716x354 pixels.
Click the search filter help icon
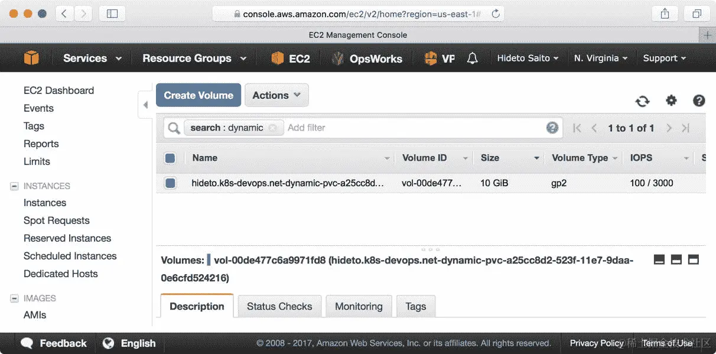(552, 128)
